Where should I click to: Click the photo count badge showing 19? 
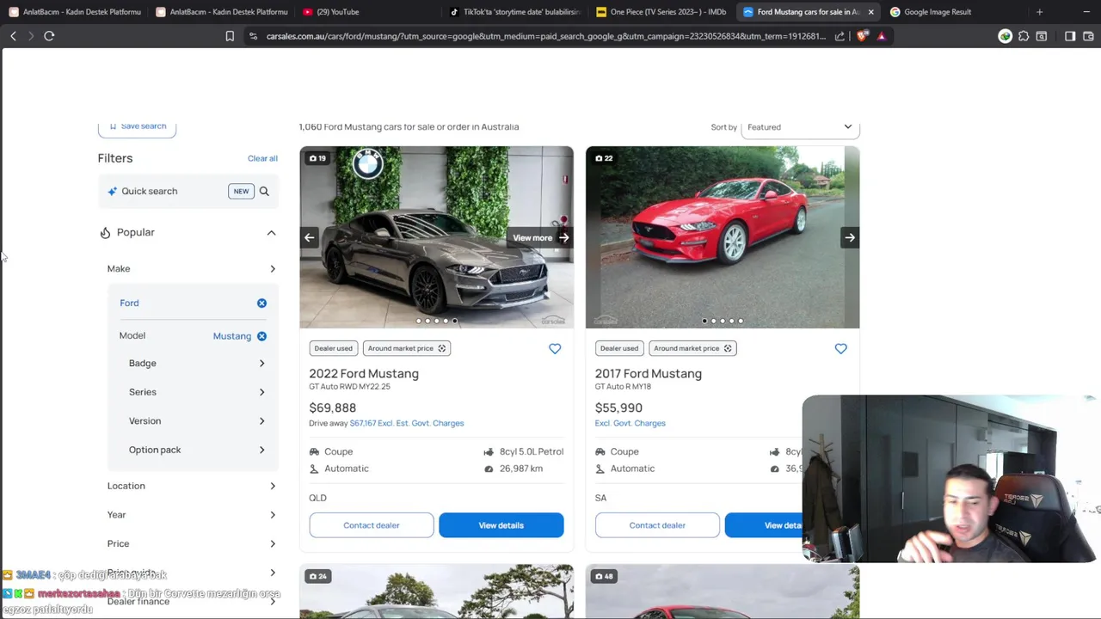[317, 158]
